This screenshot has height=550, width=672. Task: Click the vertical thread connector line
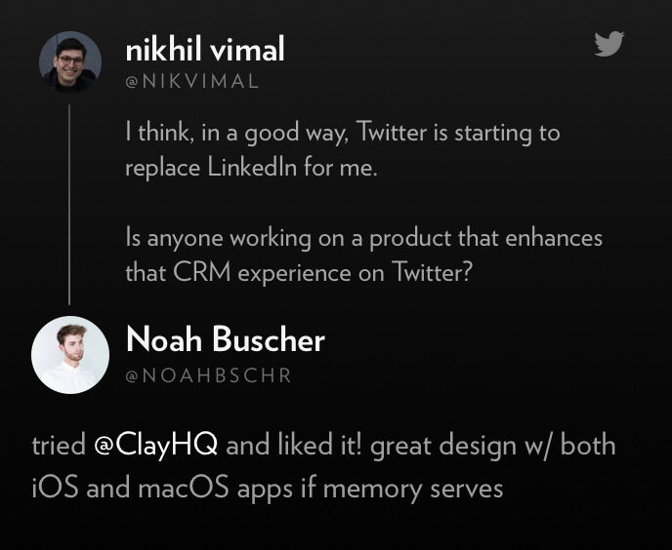[x=69, y=205]
